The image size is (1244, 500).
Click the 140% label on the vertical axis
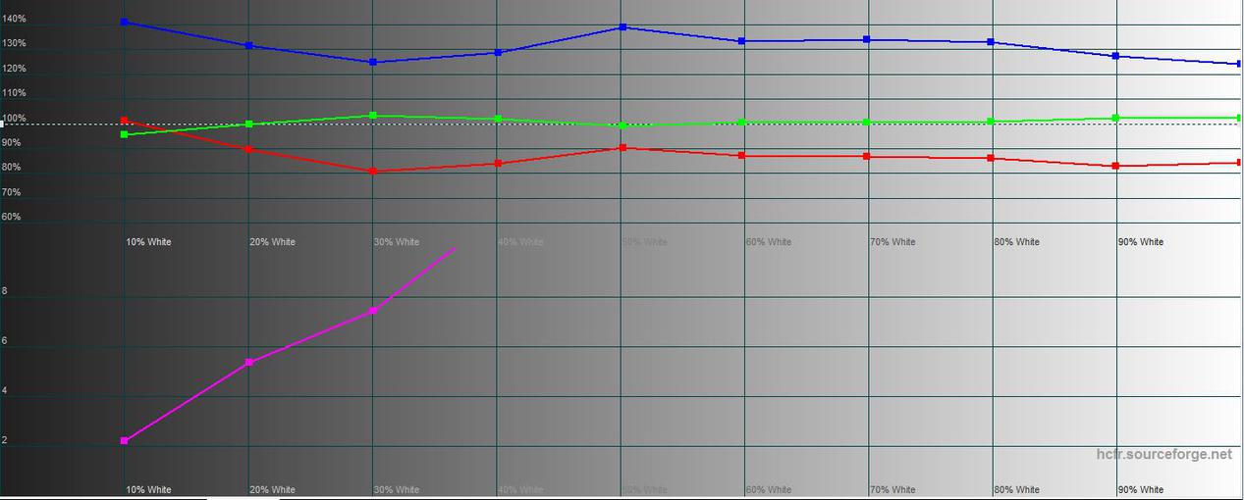point(14,20)
